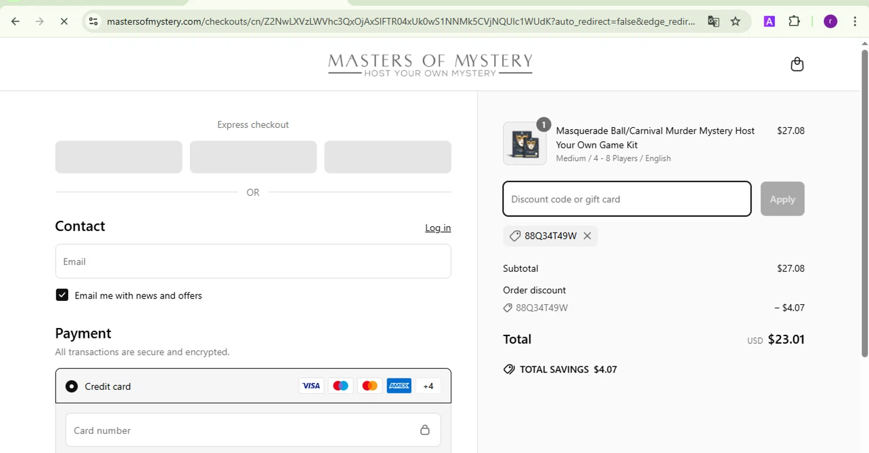The height and width of the screenshot is (453, 869).
Task: Click the variant text Medium / 4 - 8 Players
Action: point(614,159)
